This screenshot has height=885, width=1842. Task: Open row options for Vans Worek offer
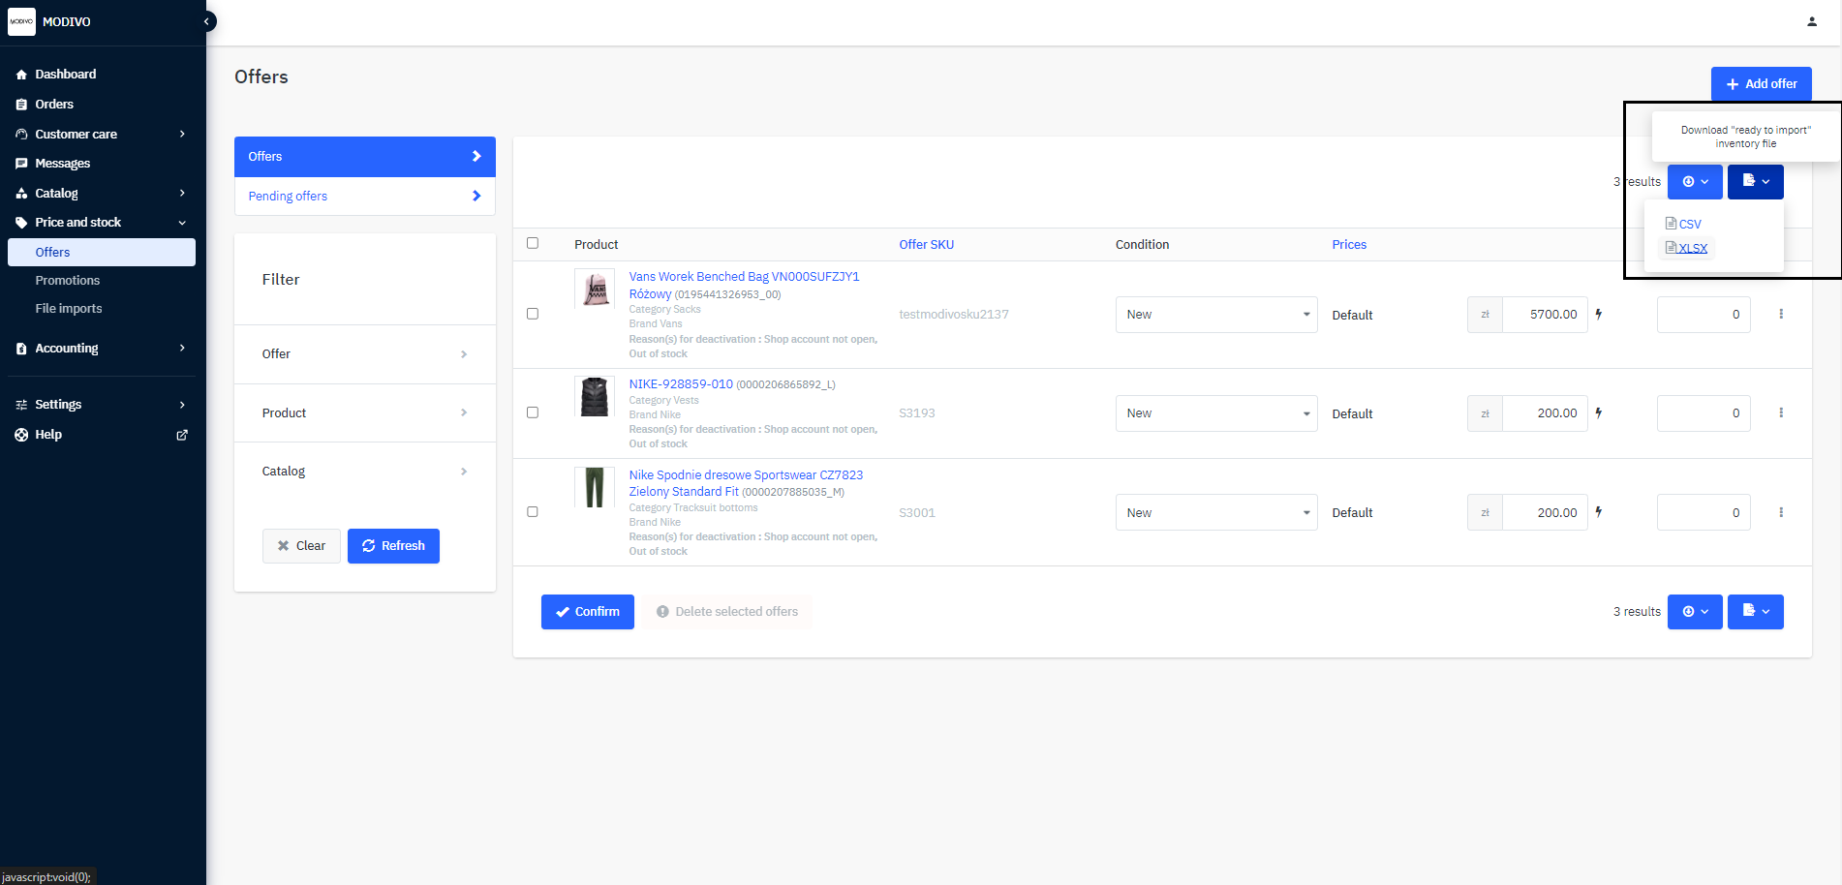(x=1780, y=314)
